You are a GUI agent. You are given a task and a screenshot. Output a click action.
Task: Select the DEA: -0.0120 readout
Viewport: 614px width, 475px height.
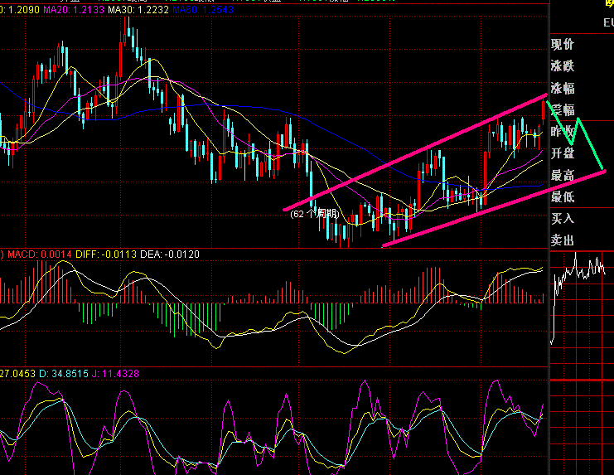170,254
